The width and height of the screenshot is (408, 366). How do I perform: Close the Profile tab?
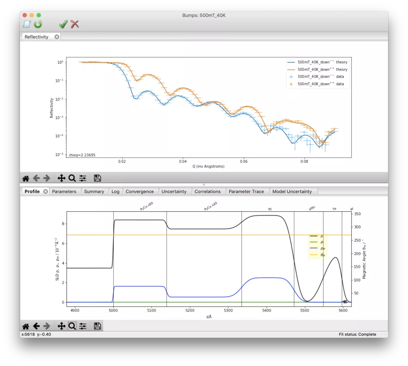click(x=46, y=192)
